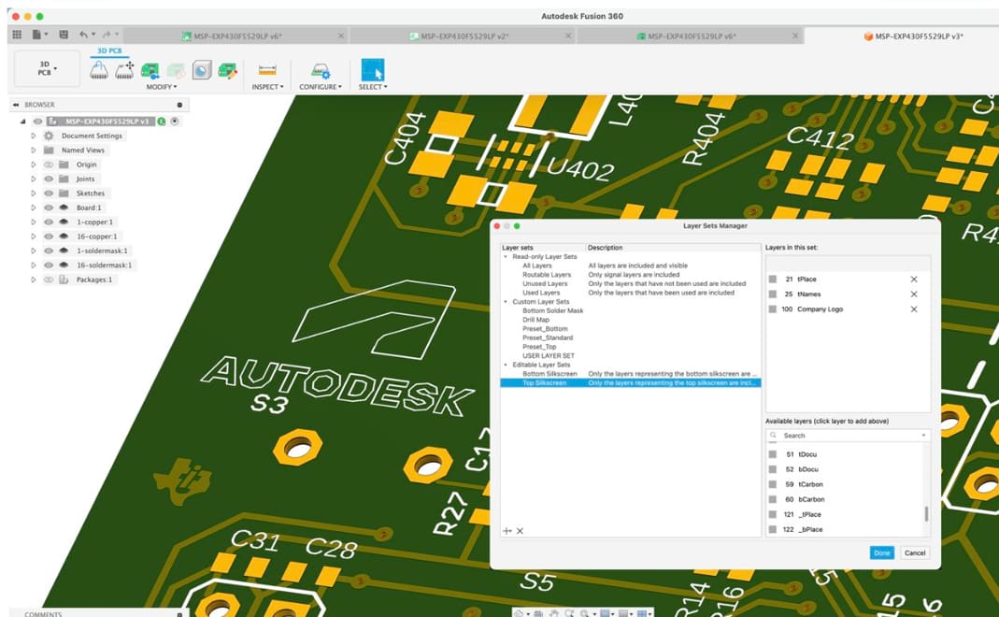Delete the selected layer set with X icon
999x617 pixels.
pyautogui.click(x=520, y=531)
